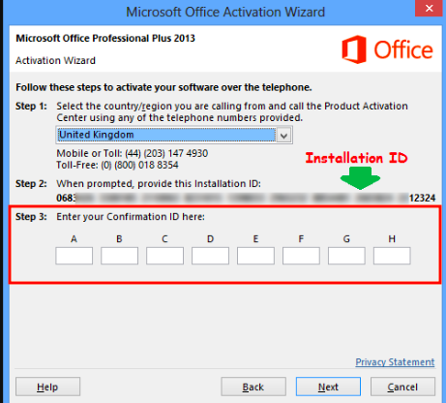The width and height of the screenshot is (446, 403).
Task: Click the window title 'Microsoft Office Activation Wizard'
Action: pyautogui.click(x=225, y=12)
